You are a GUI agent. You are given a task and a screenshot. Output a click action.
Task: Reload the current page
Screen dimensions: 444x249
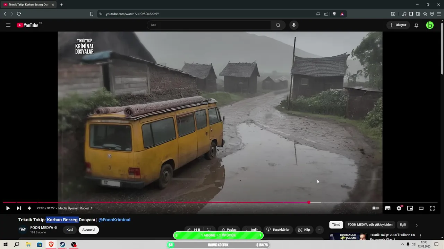19,14
